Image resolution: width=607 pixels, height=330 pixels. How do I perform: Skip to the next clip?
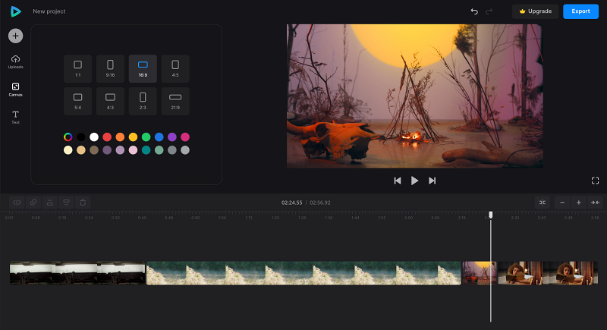pos(432,181)
